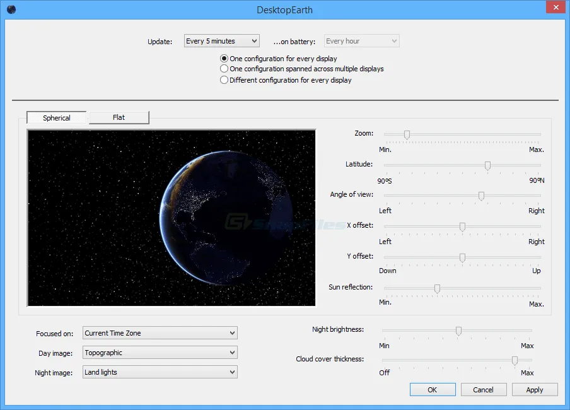Click the Angle of view slider thumb
This screenshot has height=410, width=570.
pos(481,196)
